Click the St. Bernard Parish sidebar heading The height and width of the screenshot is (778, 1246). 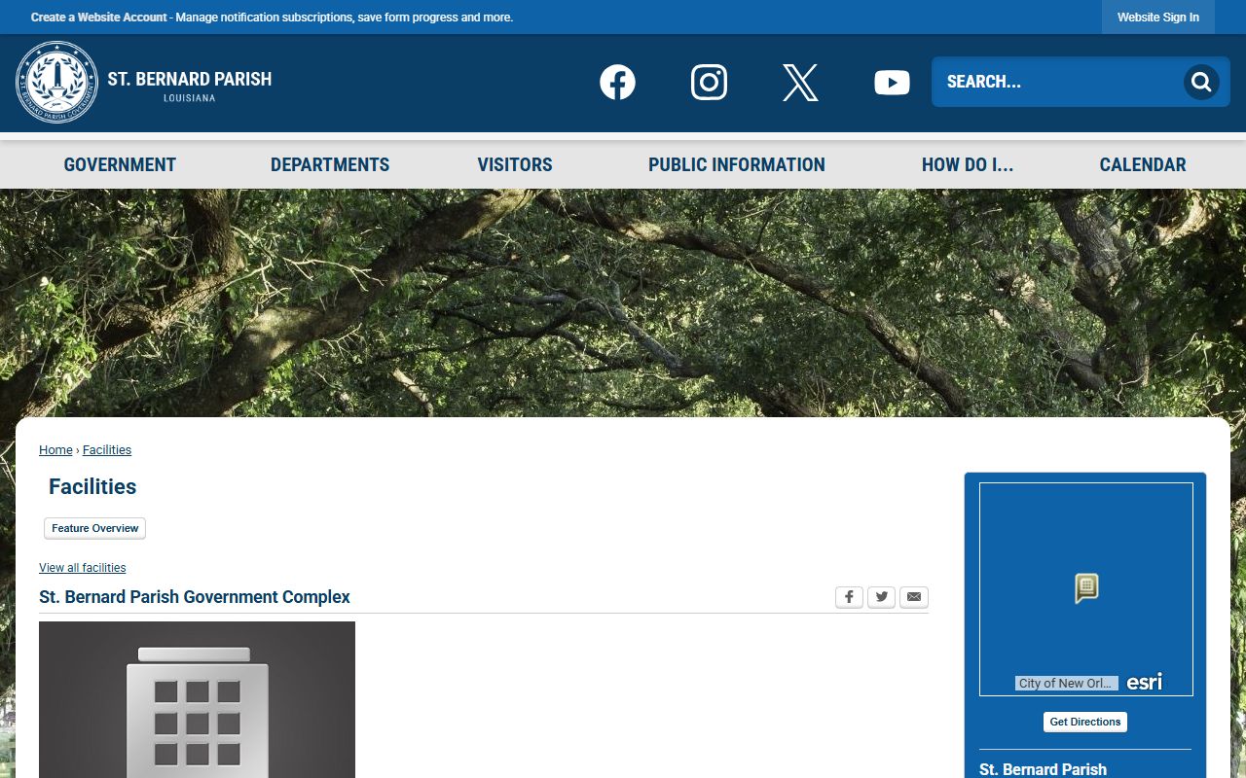click(1043, 768)
